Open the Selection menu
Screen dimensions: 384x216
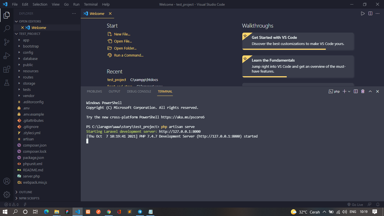[x=40, y=4]
